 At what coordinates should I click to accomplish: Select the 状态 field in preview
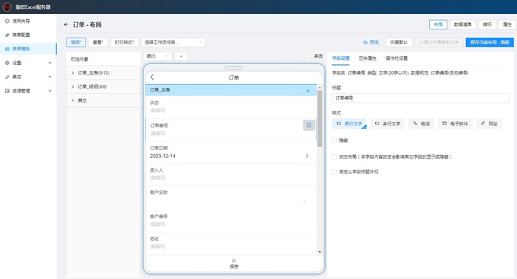click(230, 107)
